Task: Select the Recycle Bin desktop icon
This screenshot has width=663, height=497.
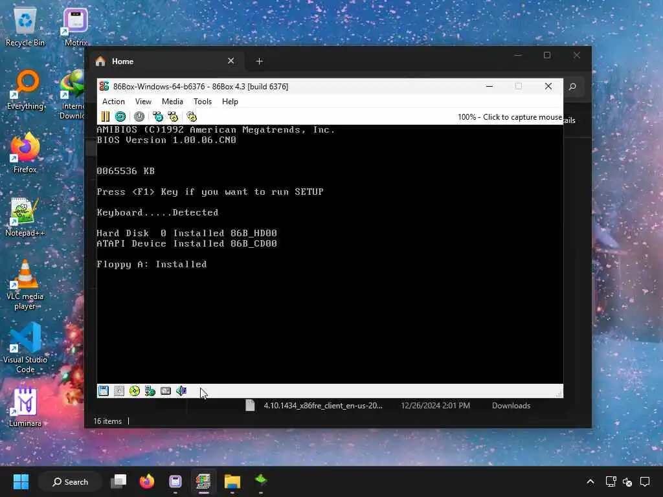Action: (x=25, y=27)
